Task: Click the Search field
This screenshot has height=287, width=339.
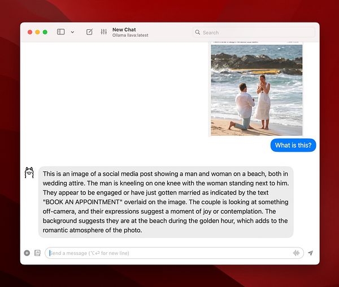Action: click(x=254, y=32)
